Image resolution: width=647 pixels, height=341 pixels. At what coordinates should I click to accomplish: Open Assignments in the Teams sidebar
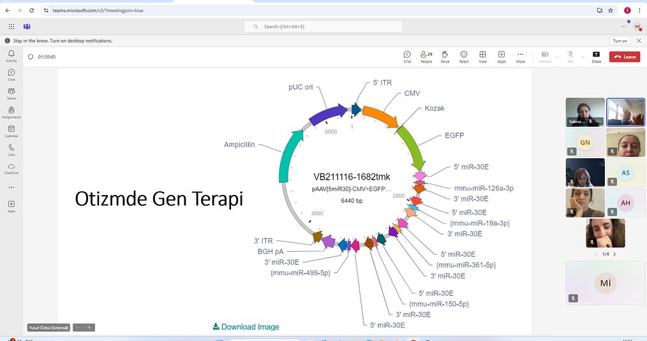(11, 112)
